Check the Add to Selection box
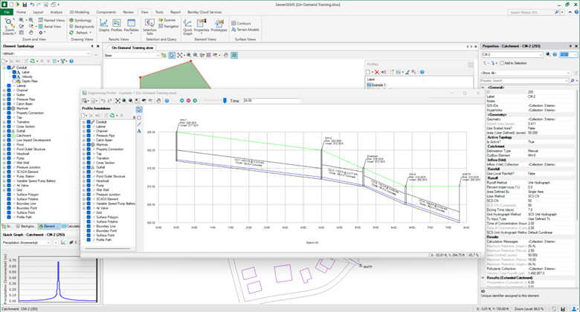Screen dimensions: 580x312 click(x=502, y=63)
